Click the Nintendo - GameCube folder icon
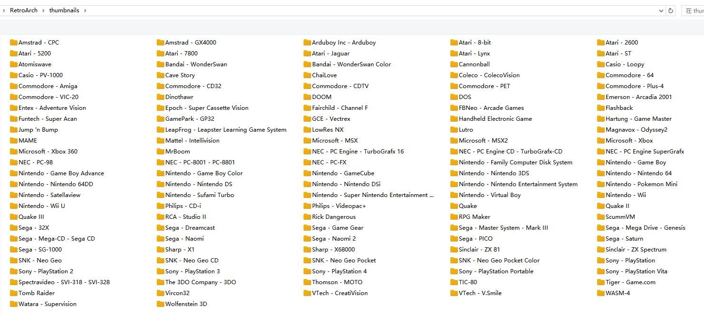 tap(307, 173)
